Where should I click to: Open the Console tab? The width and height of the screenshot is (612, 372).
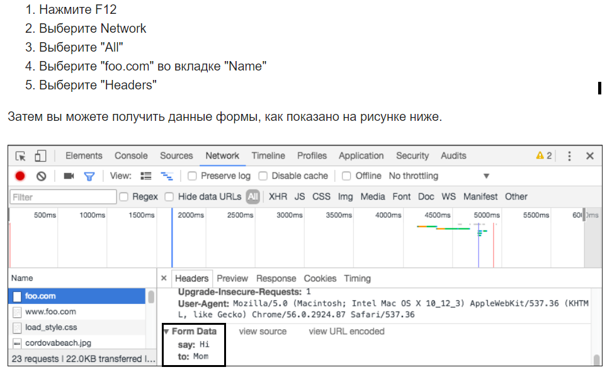click(x=131, y=155)
